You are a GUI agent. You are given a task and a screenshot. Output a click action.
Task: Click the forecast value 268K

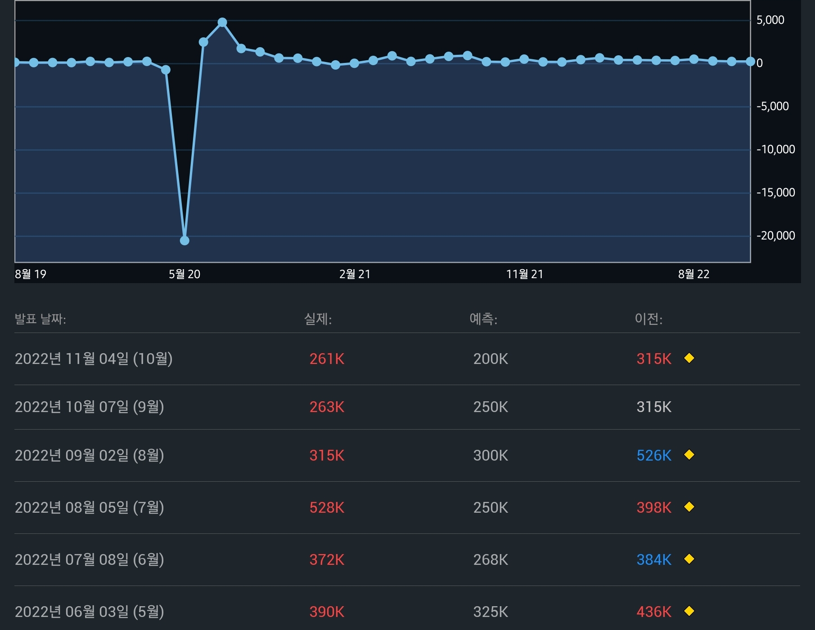[x=491, y=560]
